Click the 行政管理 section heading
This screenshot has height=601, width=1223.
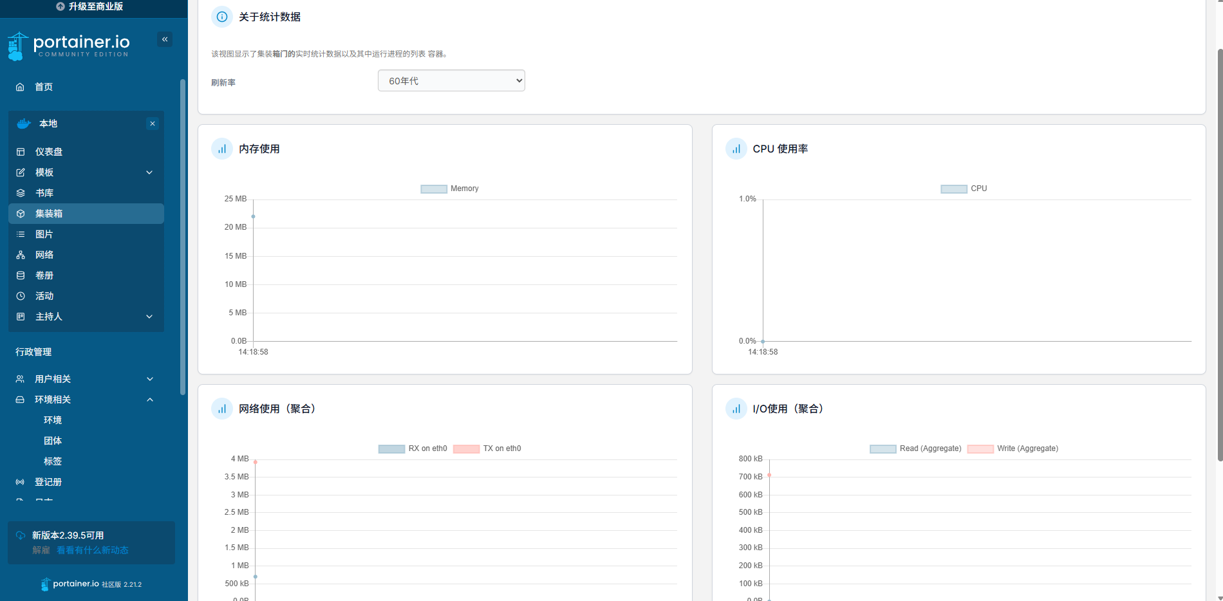(x=33, y=352)
